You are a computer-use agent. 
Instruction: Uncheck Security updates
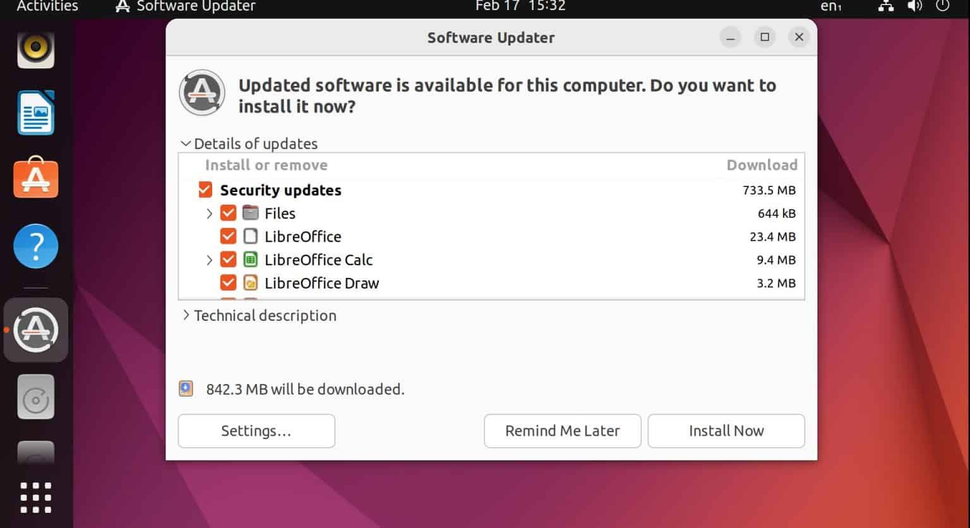point(205,189)
